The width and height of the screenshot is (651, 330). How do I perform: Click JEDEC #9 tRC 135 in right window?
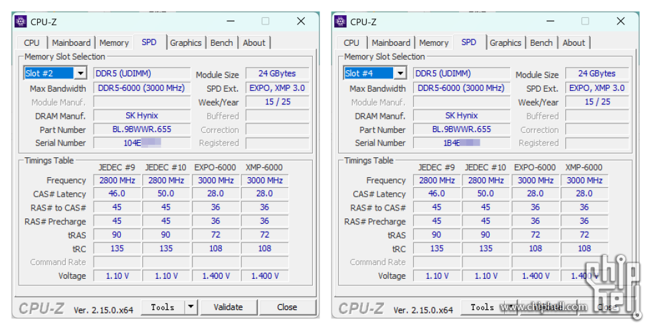[437, 248]
